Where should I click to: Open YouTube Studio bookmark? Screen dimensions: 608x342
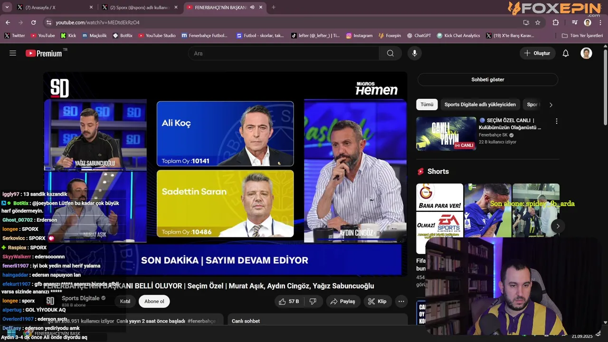157,36
